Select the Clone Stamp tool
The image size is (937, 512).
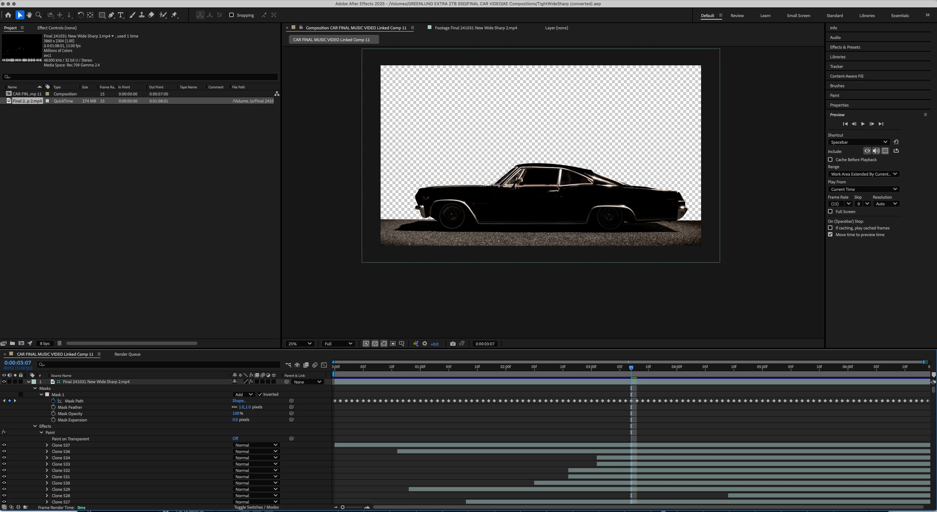(141, 15)
